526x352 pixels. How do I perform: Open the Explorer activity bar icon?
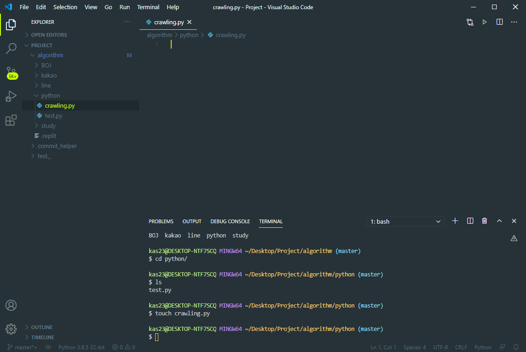click(x=11, y=24)
